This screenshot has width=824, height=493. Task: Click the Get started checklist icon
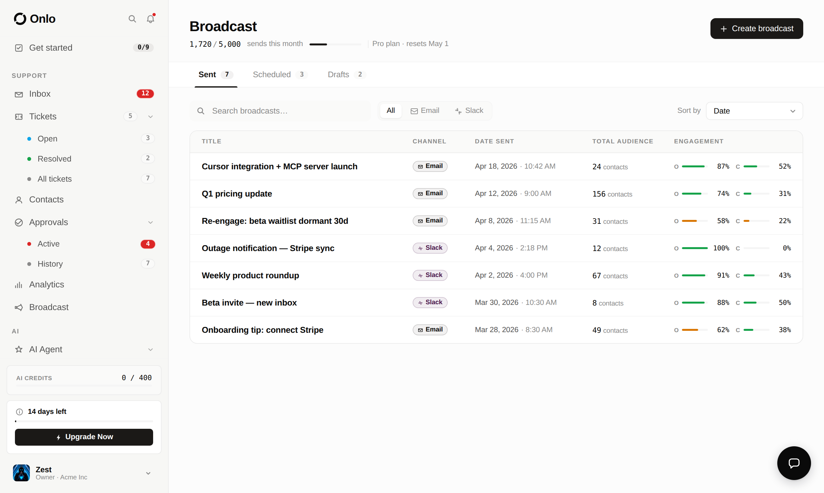click(19, 48)
